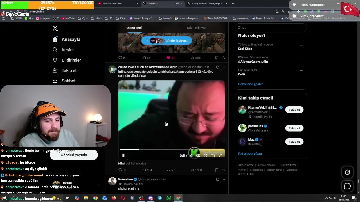Screen dimensions: 360x202
Task: Reply to bipolarspastik tweet with 33 replies
Action: click(x=122, y=170)
